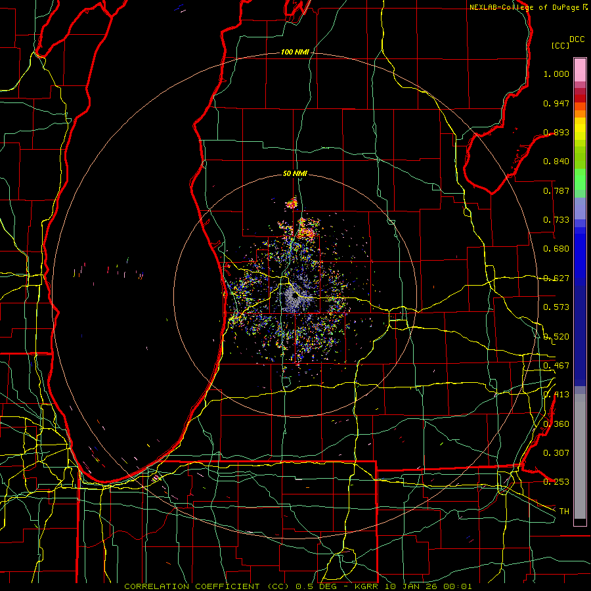Select the 0.307 legend value
The width and height of the screenshot is (591, 591).
[556, 453]
